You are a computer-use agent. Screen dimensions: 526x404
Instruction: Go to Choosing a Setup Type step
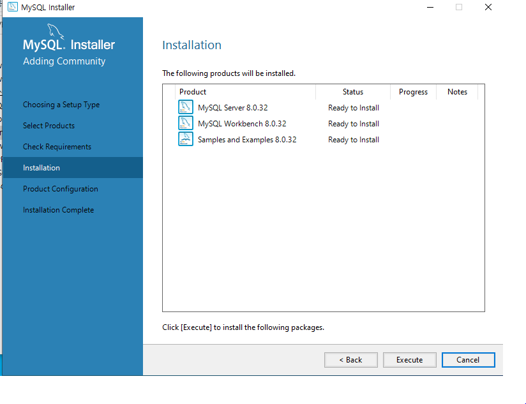61,105
